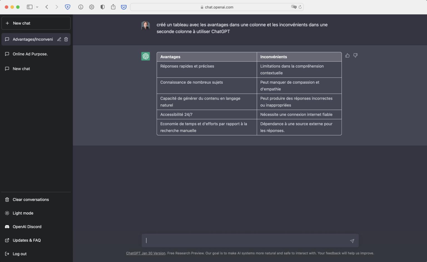
Task: Open the sidebar options chevron dropdown
Action: point(37,7)
